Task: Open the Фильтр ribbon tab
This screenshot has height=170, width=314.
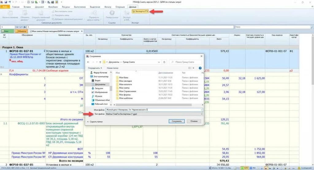Action: pos(108,7)
